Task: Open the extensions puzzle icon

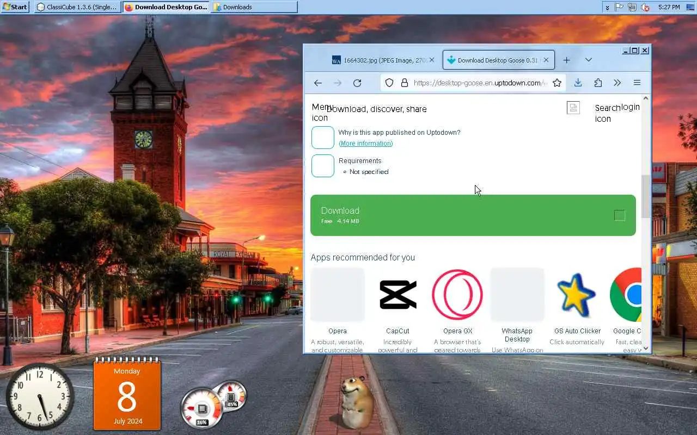Action: 598,83
